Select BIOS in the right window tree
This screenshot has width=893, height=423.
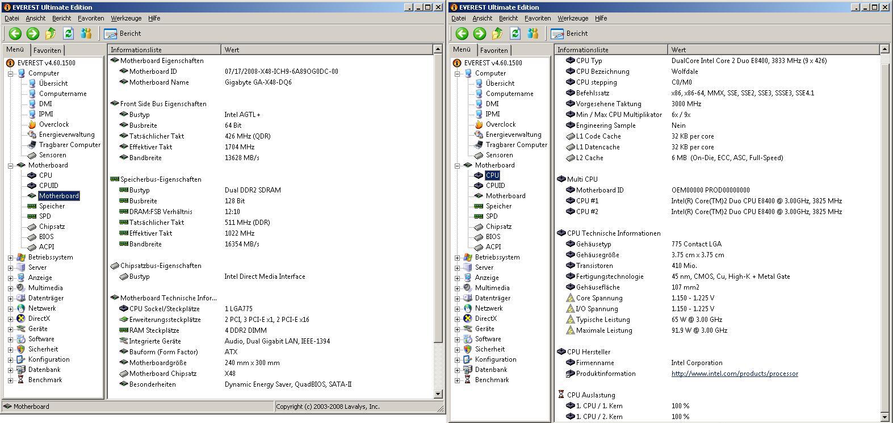click(493, 237)
